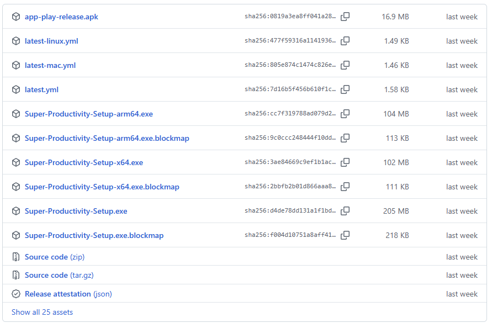Copy the latest.yml SHA256 checksum
492x328 pixels.
click(x=345, y=89)
